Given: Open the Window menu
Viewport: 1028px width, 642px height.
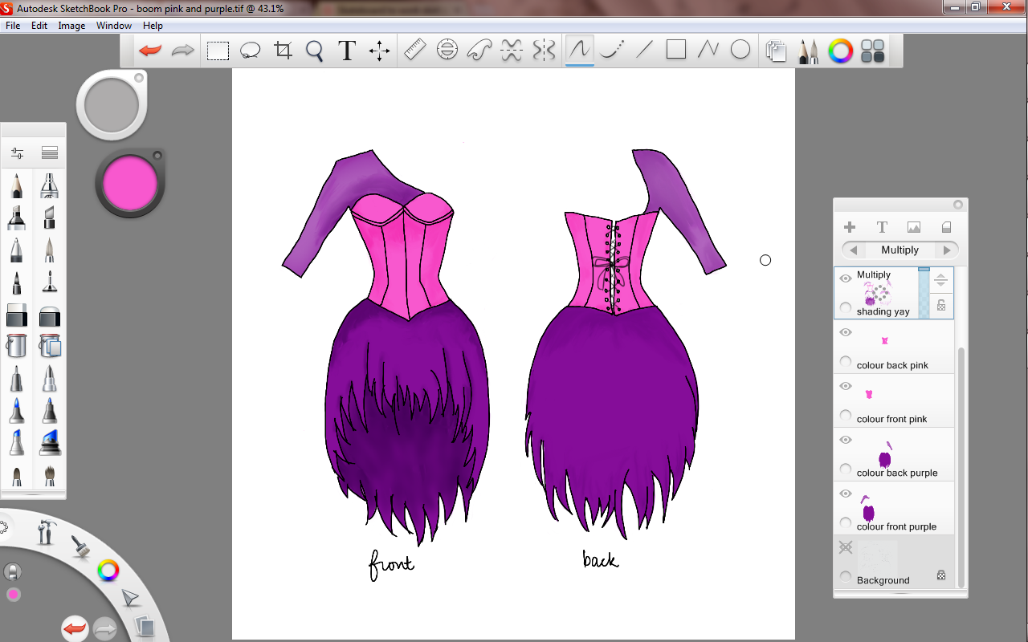Looking at the screenshot, I should (x=114, y=26).
